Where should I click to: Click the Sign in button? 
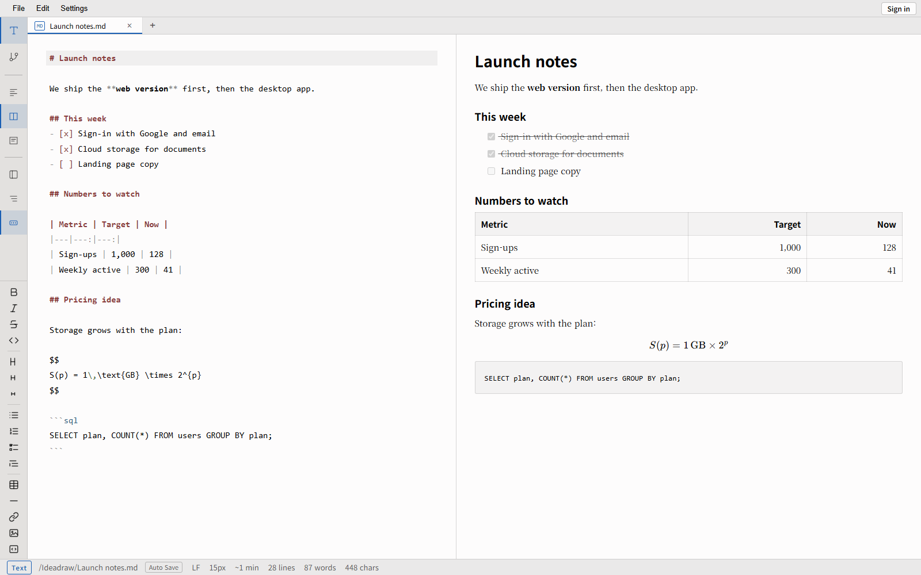(x=898, y=9)
